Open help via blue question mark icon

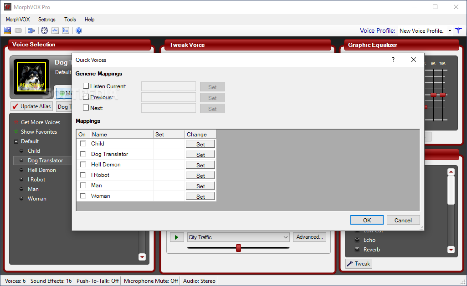79,30
